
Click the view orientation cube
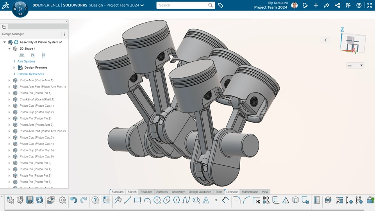pos(352,44)
